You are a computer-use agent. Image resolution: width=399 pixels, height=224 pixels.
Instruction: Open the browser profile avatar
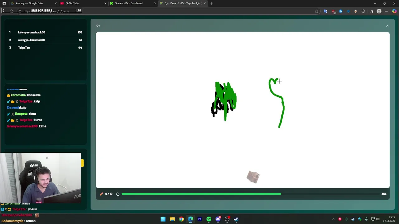pyautogui.click(x=379, y=11)
